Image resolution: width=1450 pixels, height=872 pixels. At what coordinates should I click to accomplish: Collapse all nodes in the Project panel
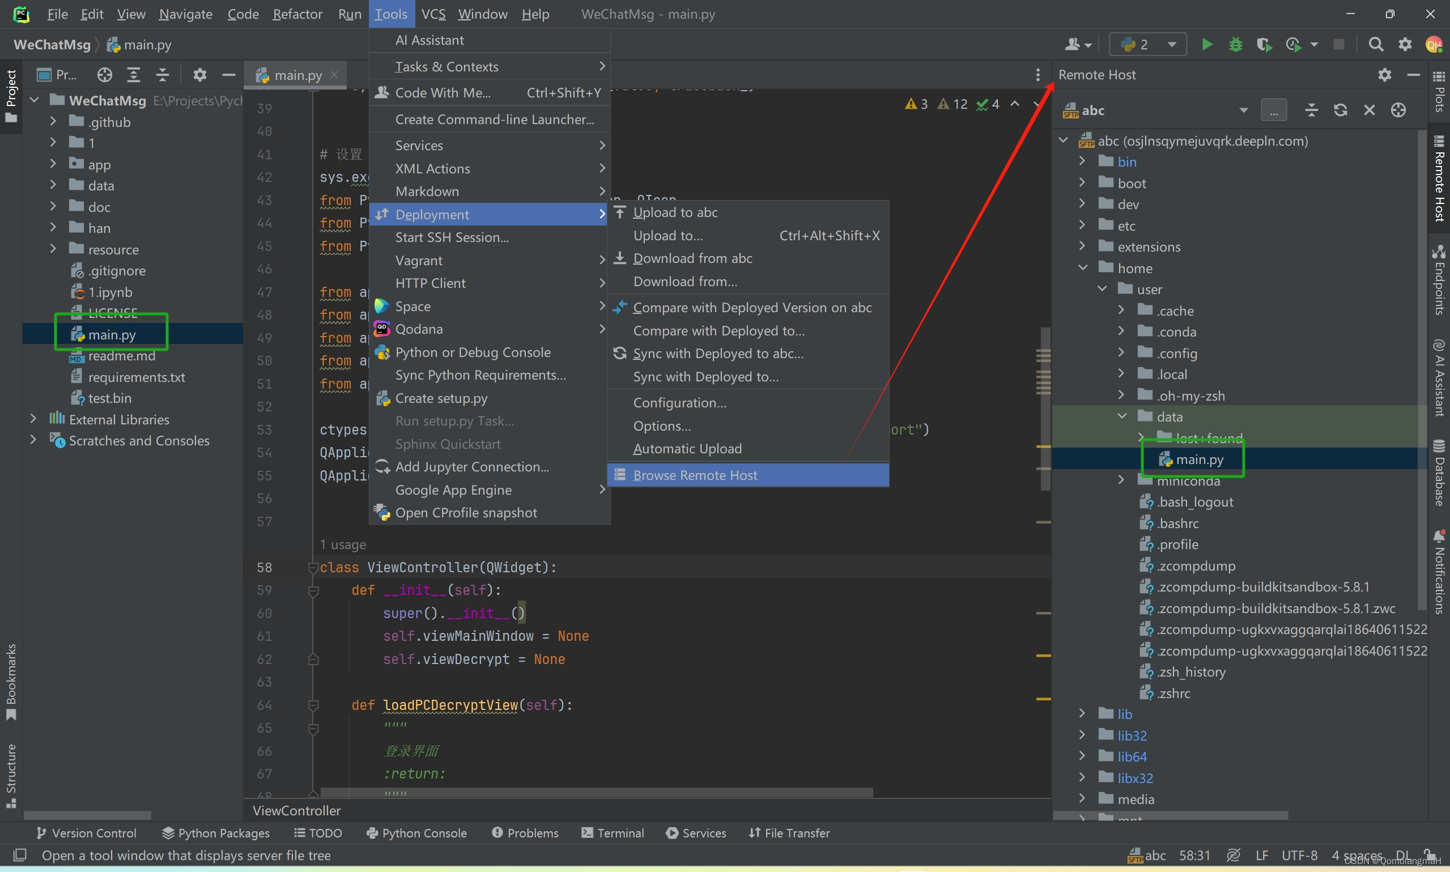(x=163, y=75)
